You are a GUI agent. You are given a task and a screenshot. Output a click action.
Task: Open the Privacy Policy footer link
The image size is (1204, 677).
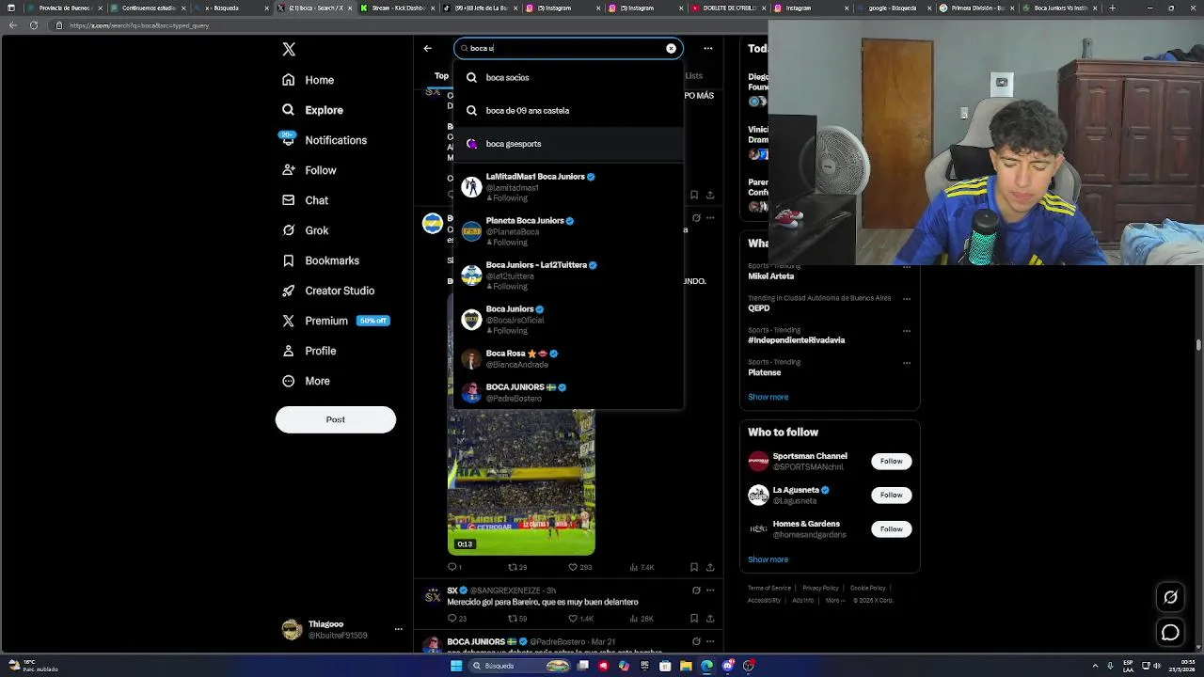[x=820, y=588]
